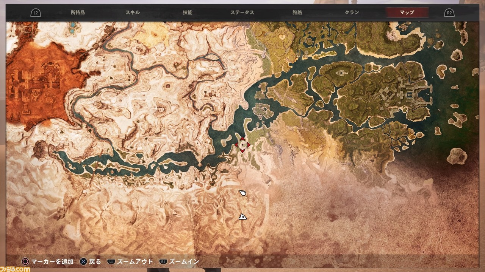Image resolution: width=485 pixels, height=272 pixels.
Task: Click the circle button icon for マーカーを追加
Action: click(x=25, y=261)
